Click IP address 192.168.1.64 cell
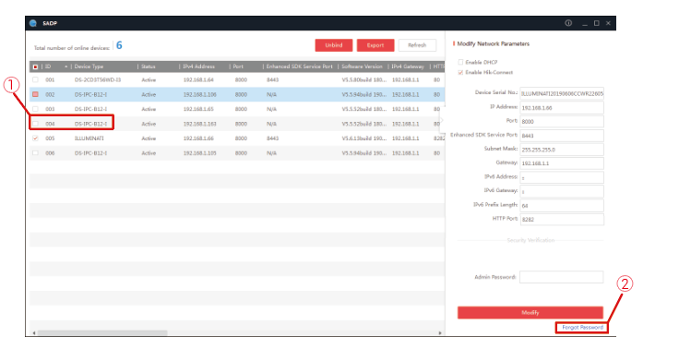 tap(198, 79)
